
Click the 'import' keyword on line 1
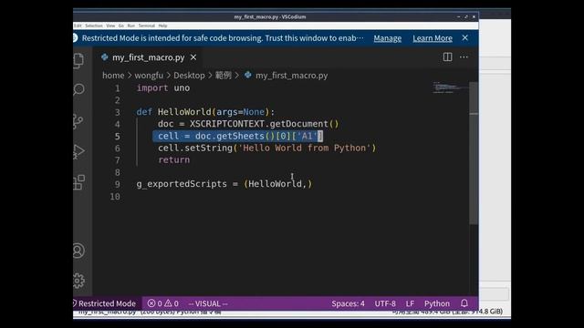point(152,88)
